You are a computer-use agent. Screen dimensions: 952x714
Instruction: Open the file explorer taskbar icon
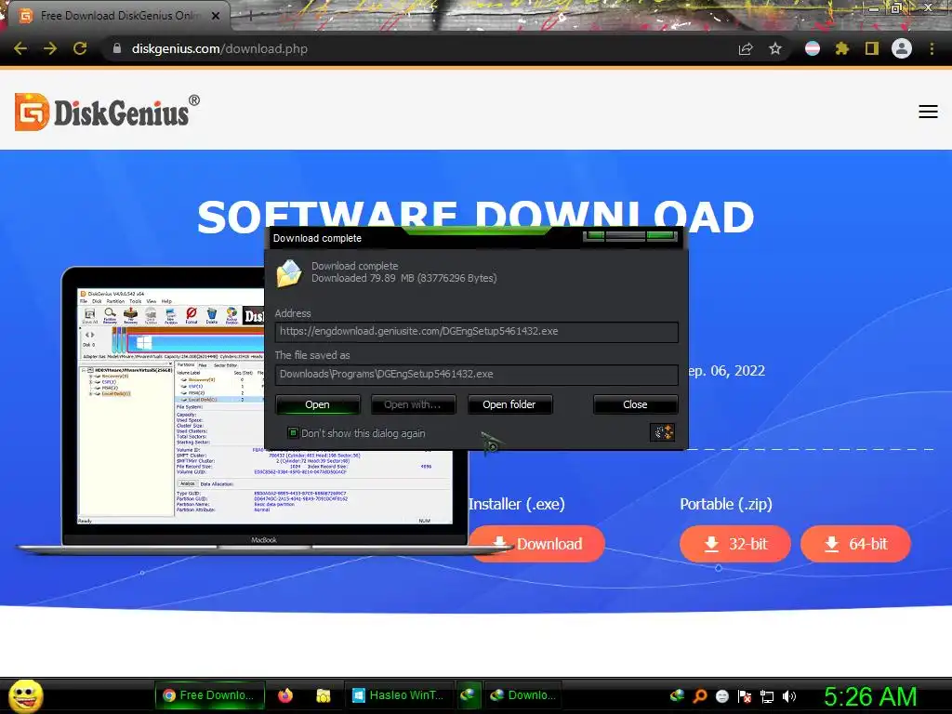[324, 695]
